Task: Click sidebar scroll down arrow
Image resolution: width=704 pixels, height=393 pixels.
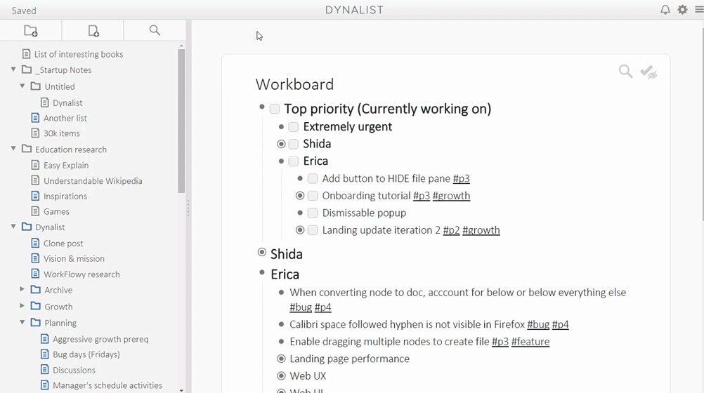Action: pyautogui.click(x=181, y=390)
